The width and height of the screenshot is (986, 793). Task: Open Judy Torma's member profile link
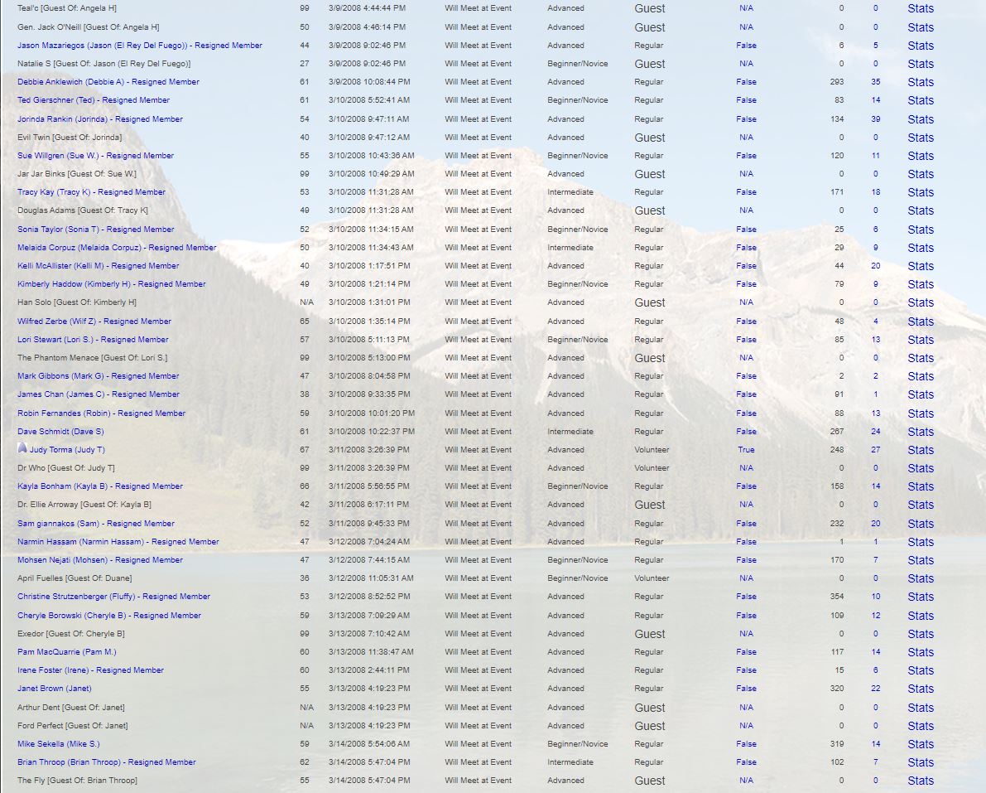click(x=67, y=450)
